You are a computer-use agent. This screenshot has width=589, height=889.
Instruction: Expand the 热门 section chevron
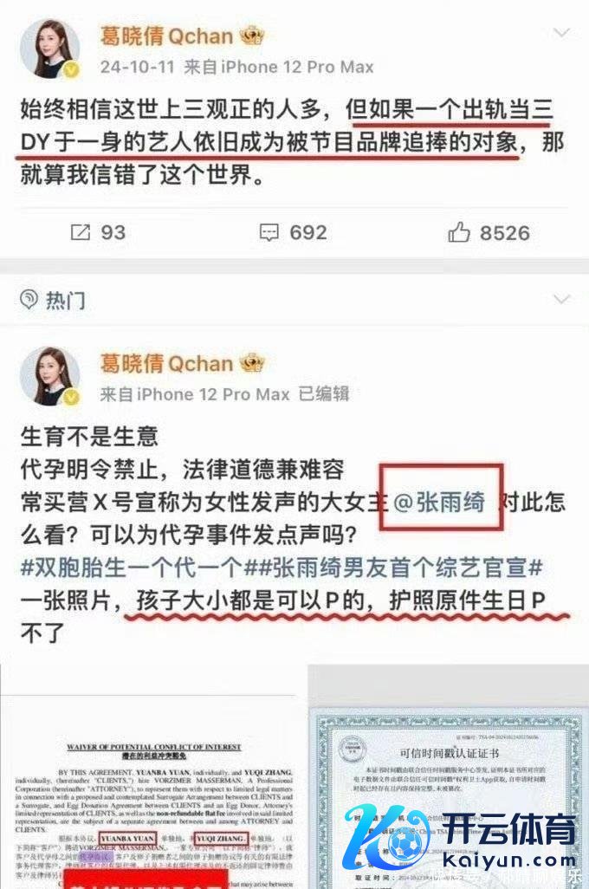tap(560, 299)
